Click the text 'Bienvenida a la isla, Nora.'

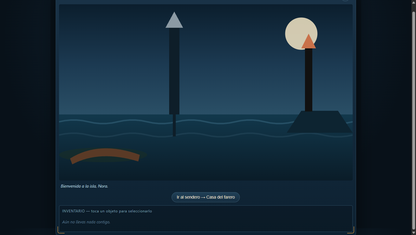pos(84,186)
